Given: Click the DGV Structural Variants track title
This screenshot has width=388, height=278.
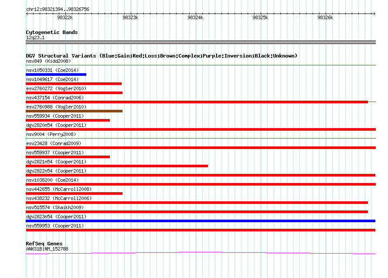Looking at the screenshot, I should coord(162,56).
